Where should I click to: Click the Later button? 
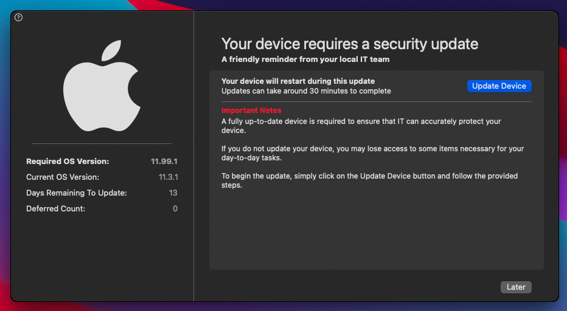click(x=516, y=287)
